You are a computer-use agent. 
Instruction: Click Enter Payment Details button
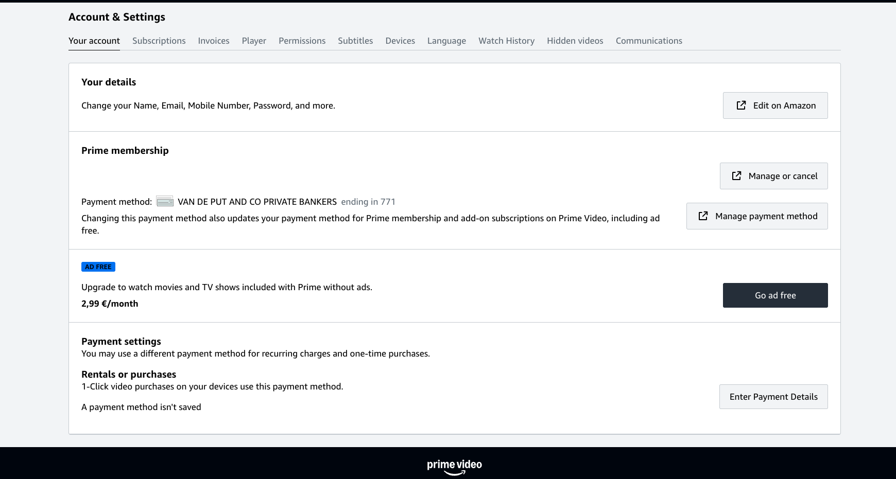click(773, 397)
